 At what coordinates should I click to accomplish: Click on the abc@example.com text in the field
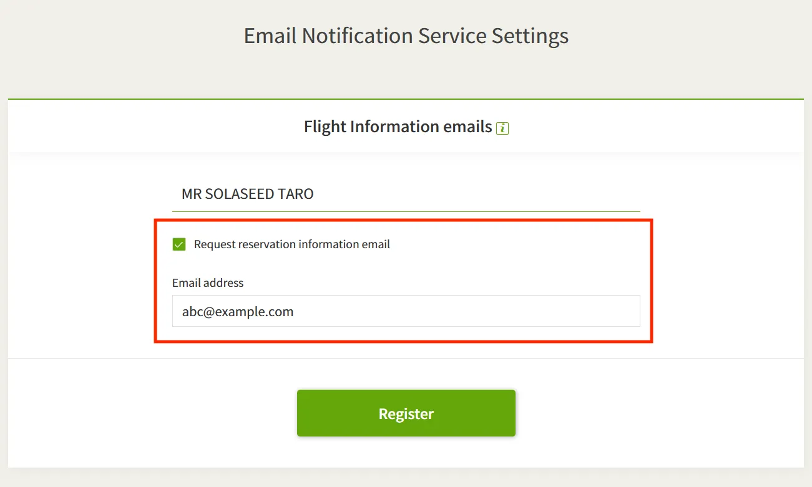click(238, 311)
